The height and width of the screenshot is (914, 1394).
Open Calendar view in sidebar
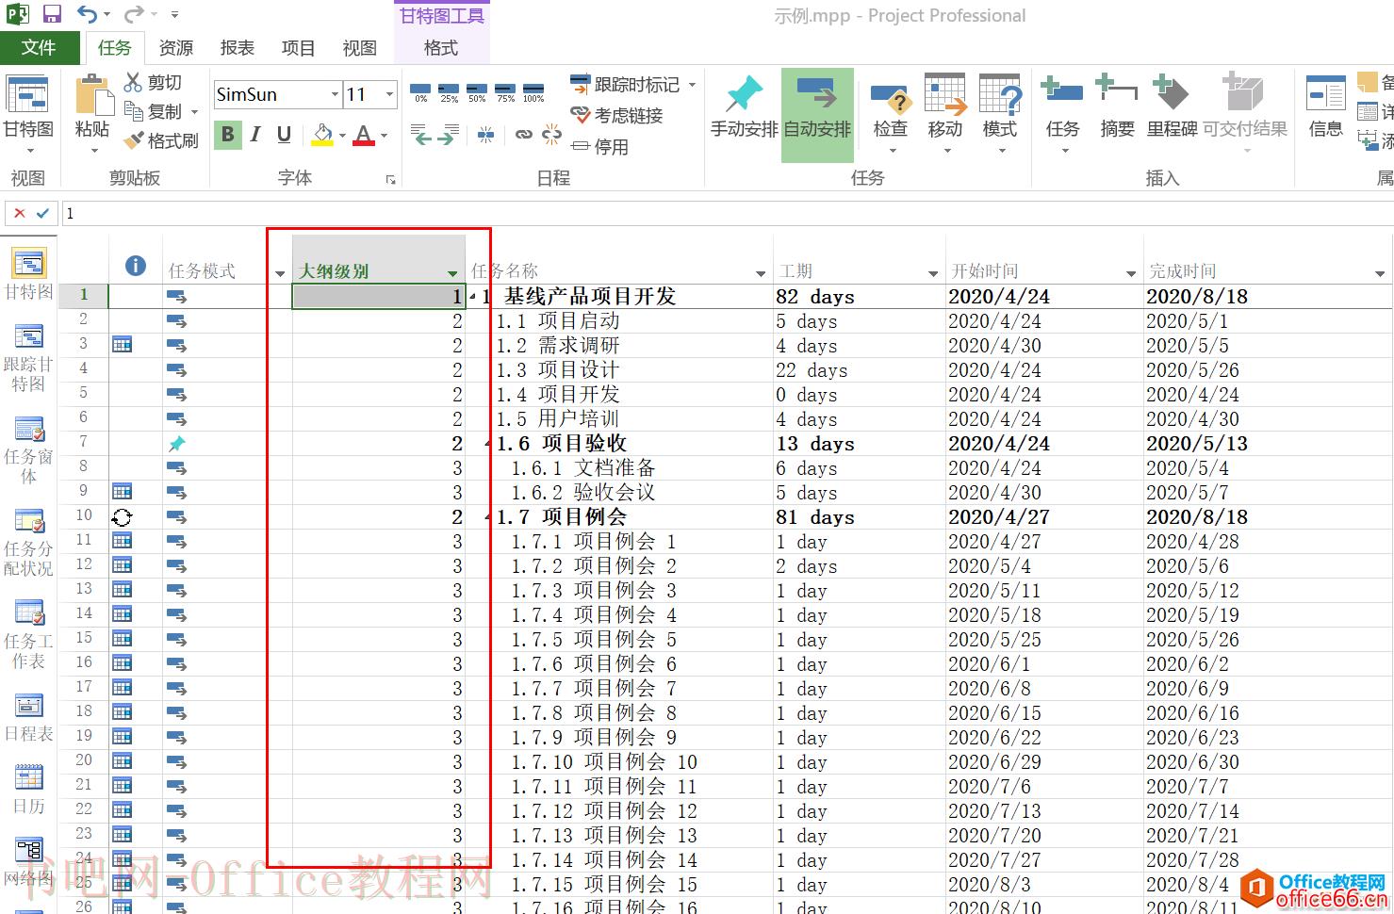29,788
